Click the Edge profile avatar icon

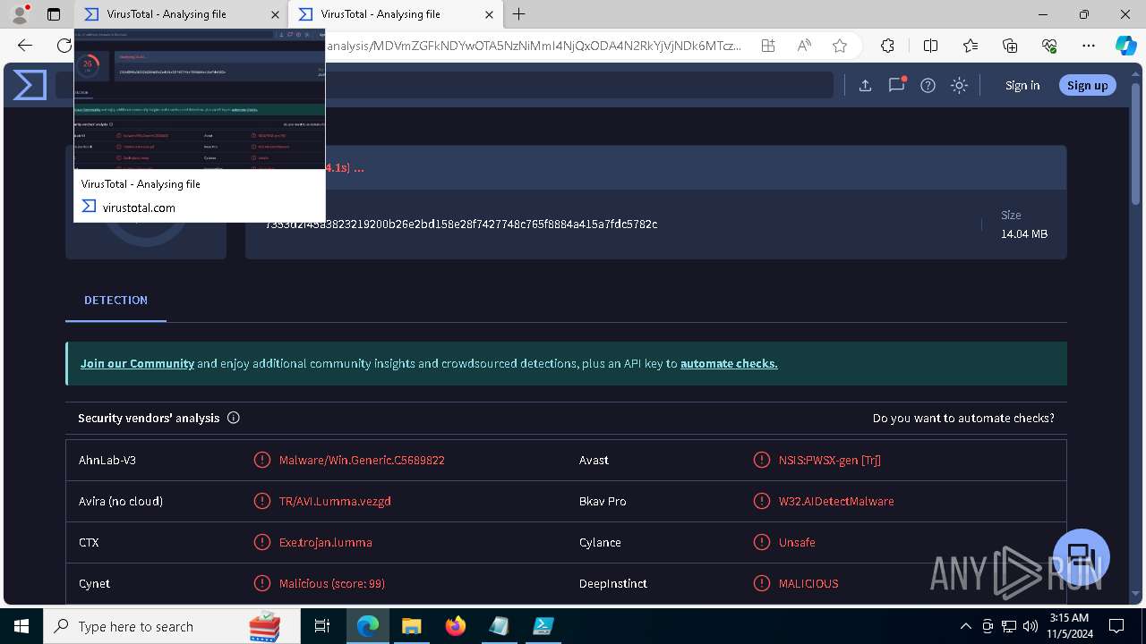click(x=20, y=14)
